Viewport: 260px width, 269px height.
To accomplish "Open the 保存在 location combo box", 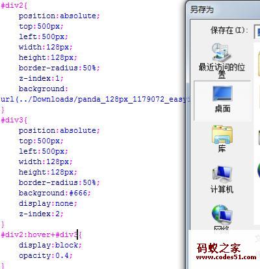I will click(257, 32).
